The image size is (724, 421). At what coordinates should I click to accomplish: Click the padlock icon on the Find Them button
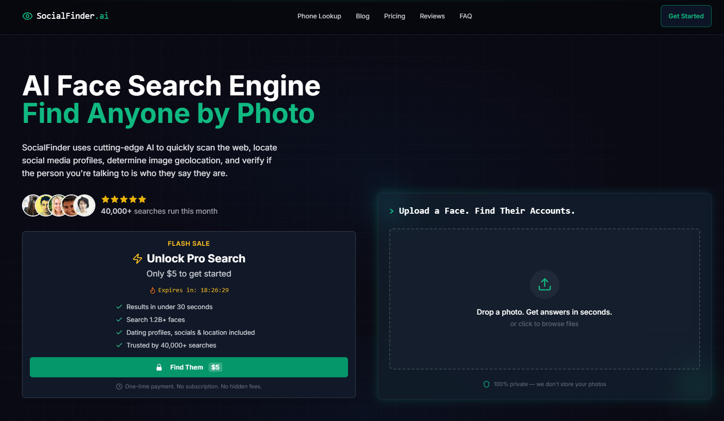159,367
